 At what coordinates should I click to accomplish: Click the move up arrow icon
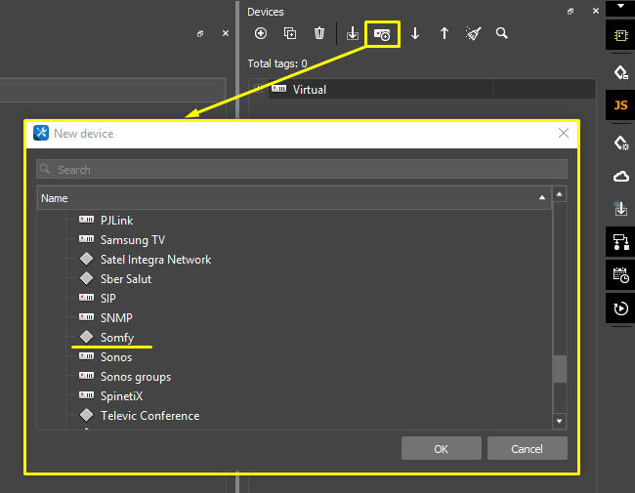(x=444, y=33)
